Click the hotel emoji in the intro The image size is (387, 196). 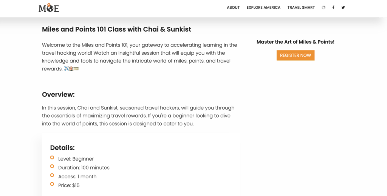(x=71, y=69)
